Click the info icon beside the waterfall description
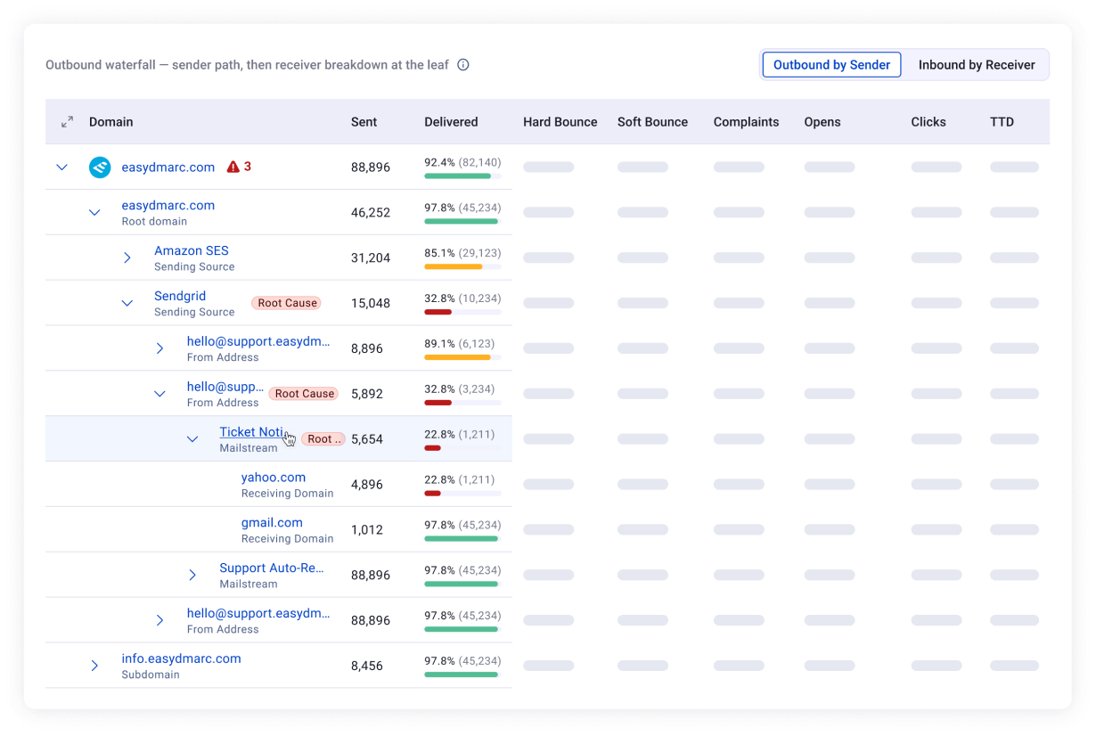 coord(463,65)
